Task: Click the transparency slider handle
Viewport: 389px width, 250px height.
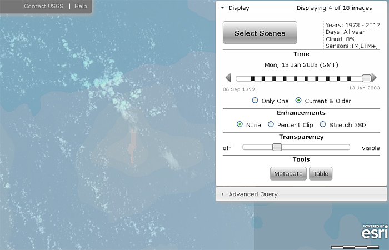Action: [x=277, y=147]
